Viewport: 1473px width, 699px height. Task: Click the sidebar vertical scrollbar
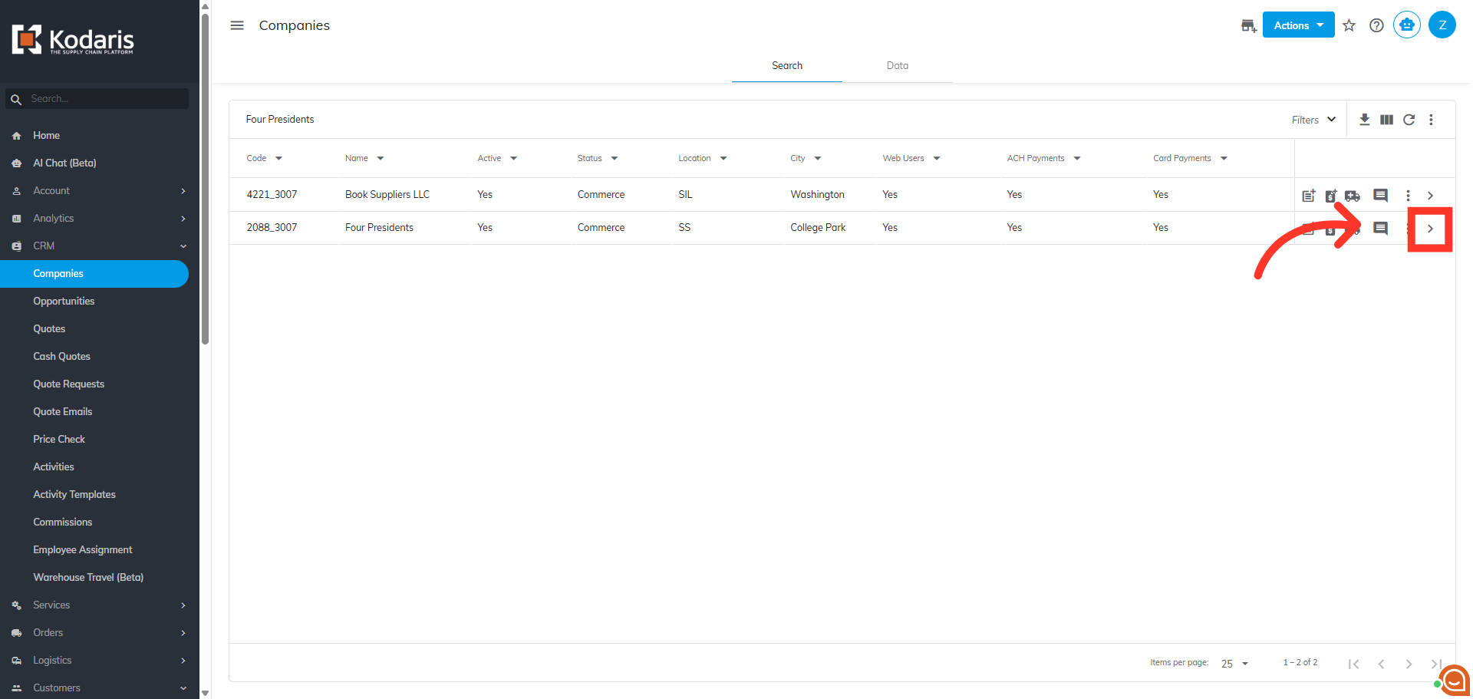coord(205,178)
